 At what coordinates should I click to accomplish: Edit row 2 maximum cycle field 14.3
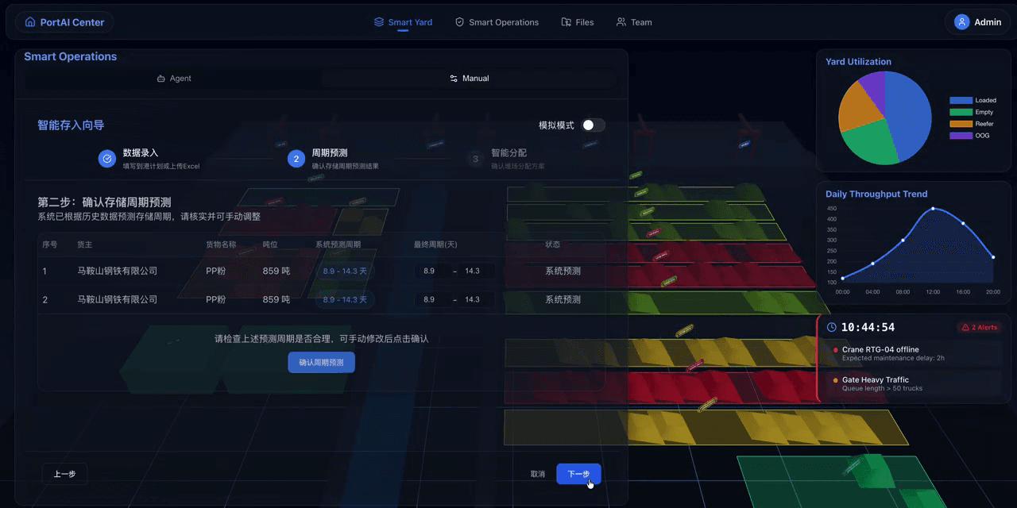(474, 299)
